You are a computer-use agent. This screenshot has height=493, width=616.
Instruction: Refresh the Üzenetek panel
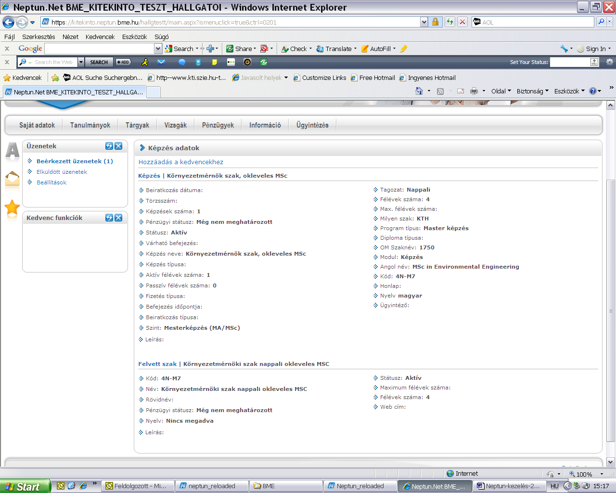tap(109, 146)
